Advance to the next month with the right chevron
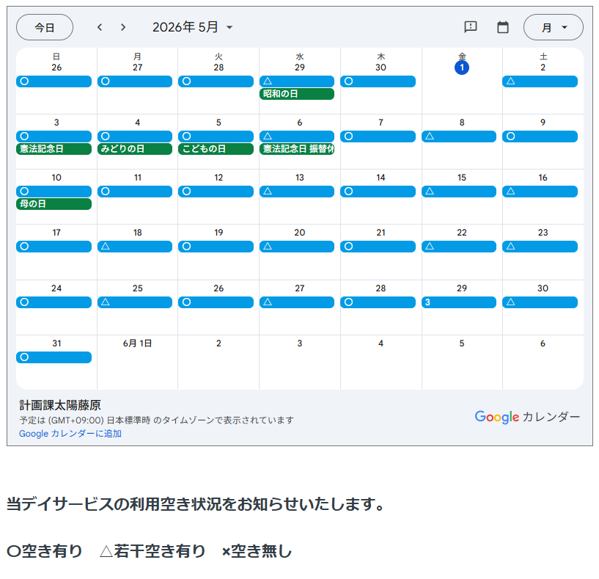Image resolution: width=599 pixels, height=579 pixels. pos(123,27)
